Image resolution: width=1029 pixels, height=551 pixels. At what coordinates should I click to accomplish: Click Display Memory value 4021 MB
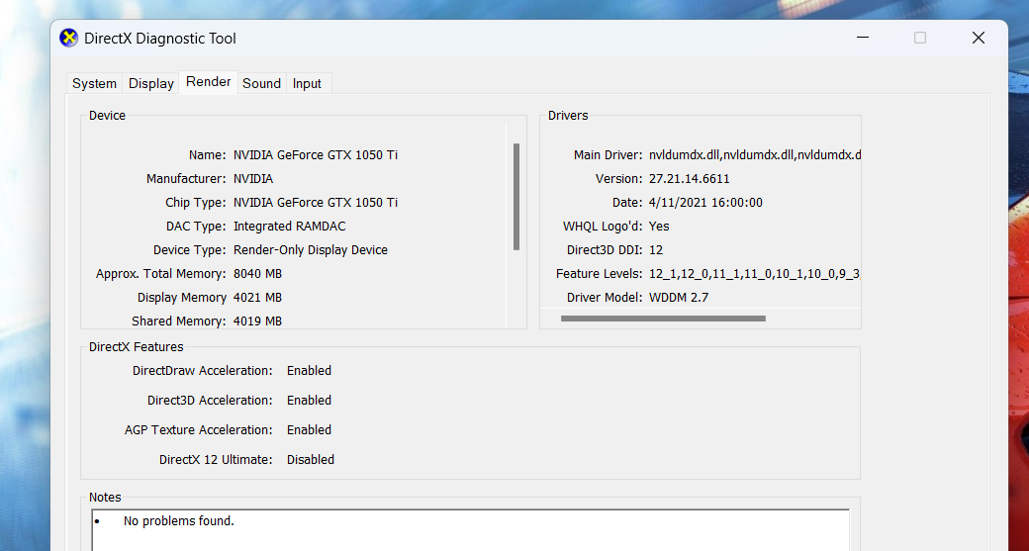click(257, 297)
